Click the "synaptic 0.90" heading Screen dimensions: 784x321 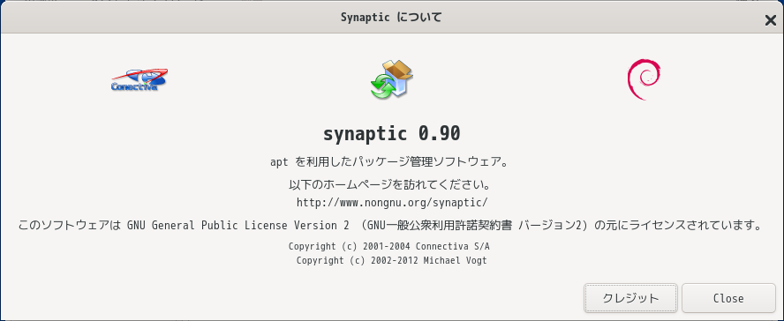[x=391, y=133]
